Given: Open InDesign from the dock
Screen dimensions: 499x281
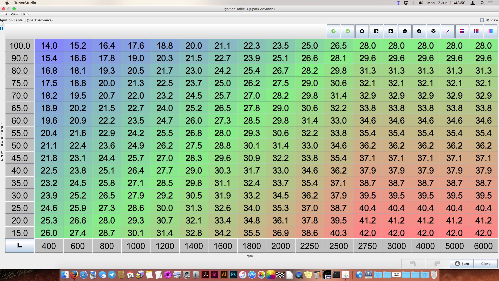Looking at the screenshot, I should click(x=215, y=274).
